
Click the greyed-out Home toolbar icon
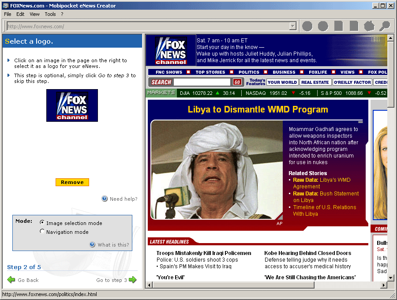(x=369, y=26)
